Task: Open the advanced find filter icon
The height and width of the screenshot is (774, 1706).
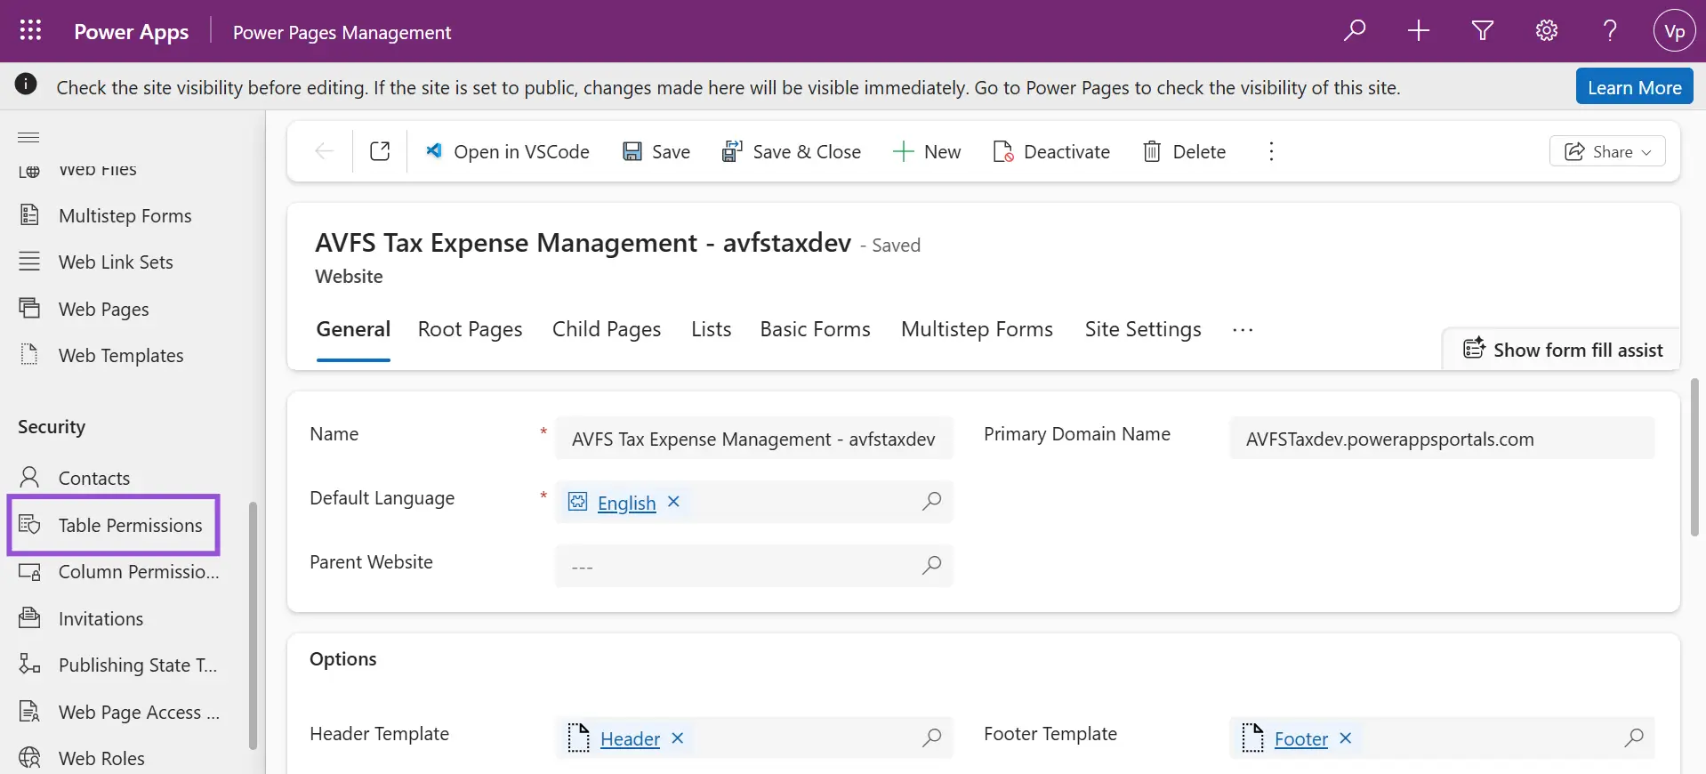Action: click(1483, 31)
